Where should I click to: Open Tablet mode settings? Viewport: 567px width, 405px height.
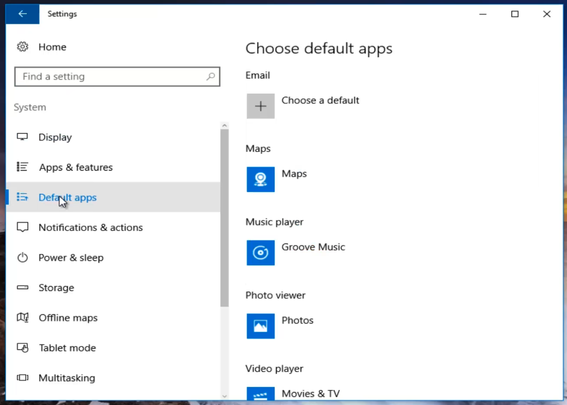(x=67, y=348)
